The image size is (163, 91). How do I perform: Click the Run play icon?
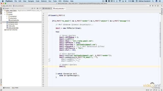coord(150,6)
